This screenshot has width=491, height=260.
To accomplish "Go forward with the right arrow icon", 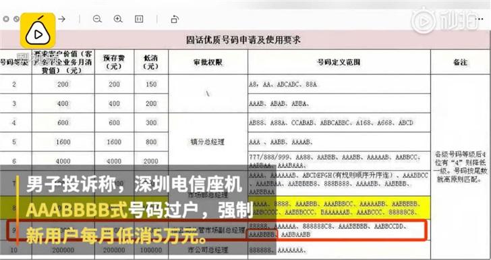I will (61, 19).
